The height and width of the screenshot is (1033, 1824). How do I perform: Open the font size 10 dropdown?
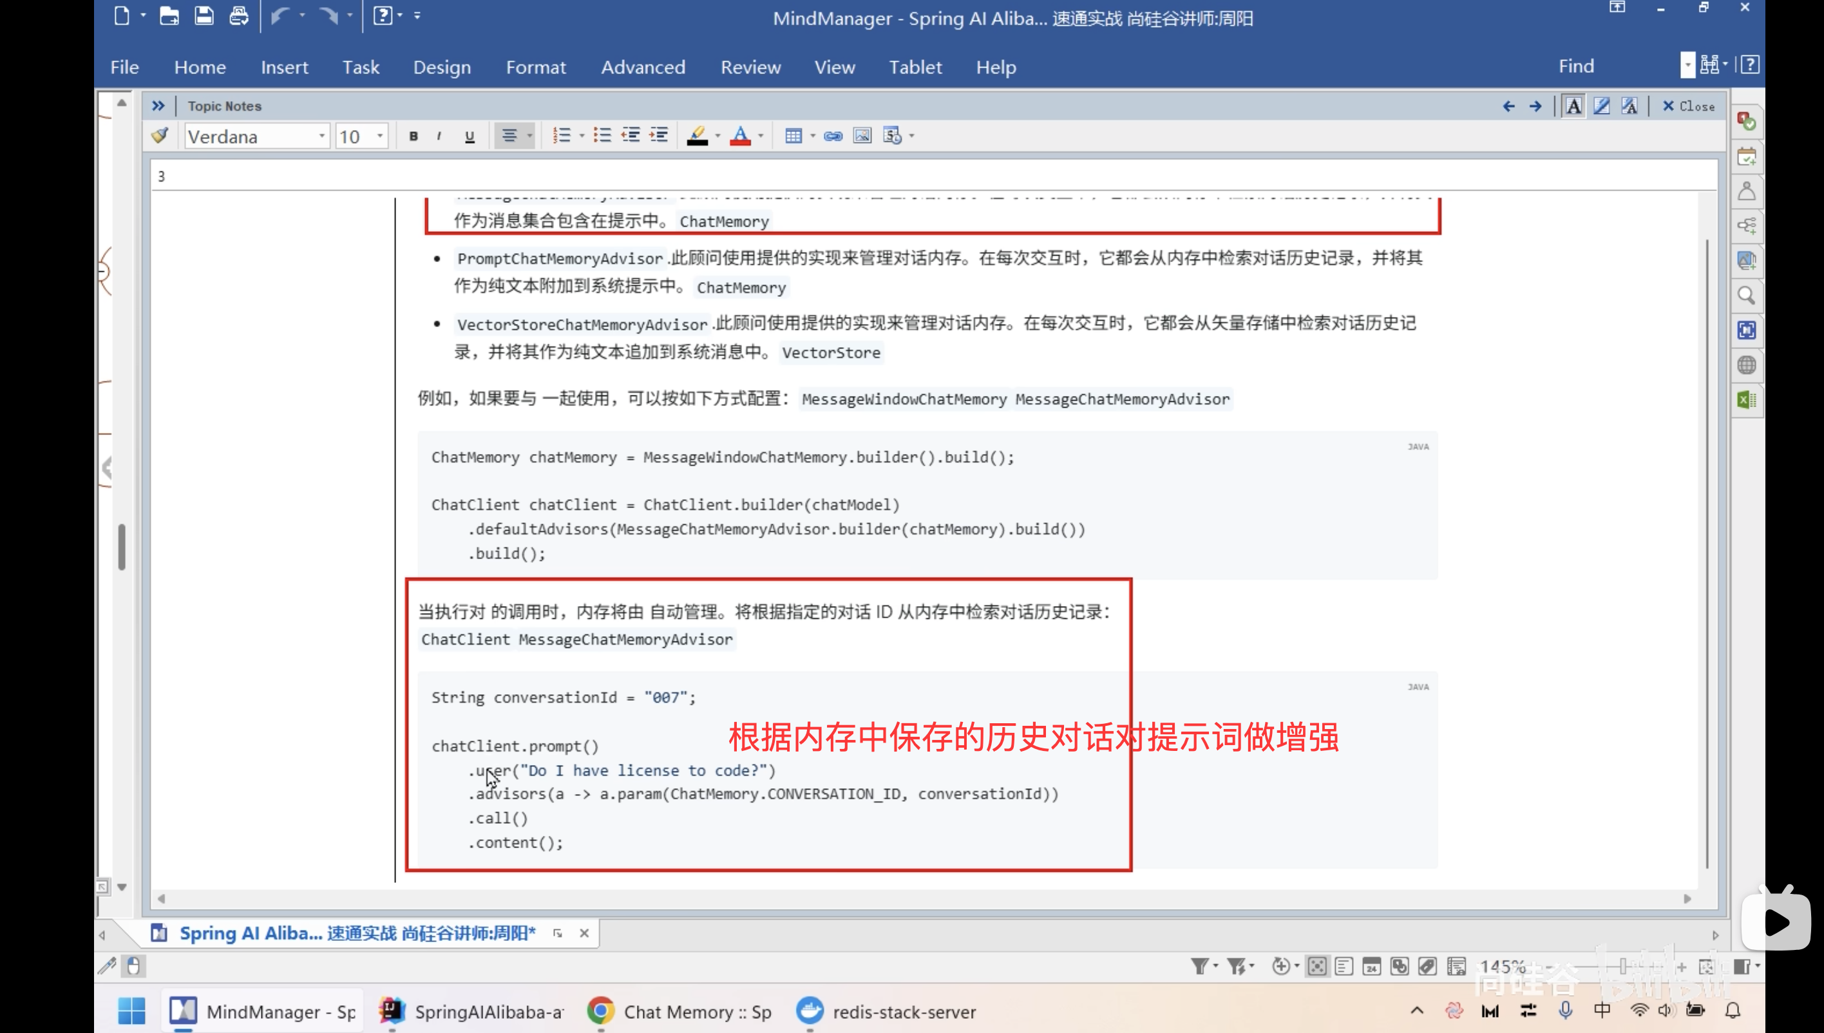pyautogui.click(x=379, y=137)
